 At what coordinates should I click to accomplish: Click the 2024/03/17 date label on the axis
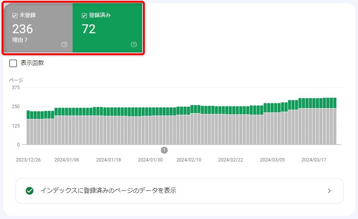[314, 160]
